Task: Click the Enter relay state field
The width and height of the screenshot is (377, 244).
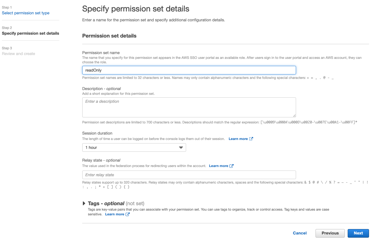Action: point(189,175)
